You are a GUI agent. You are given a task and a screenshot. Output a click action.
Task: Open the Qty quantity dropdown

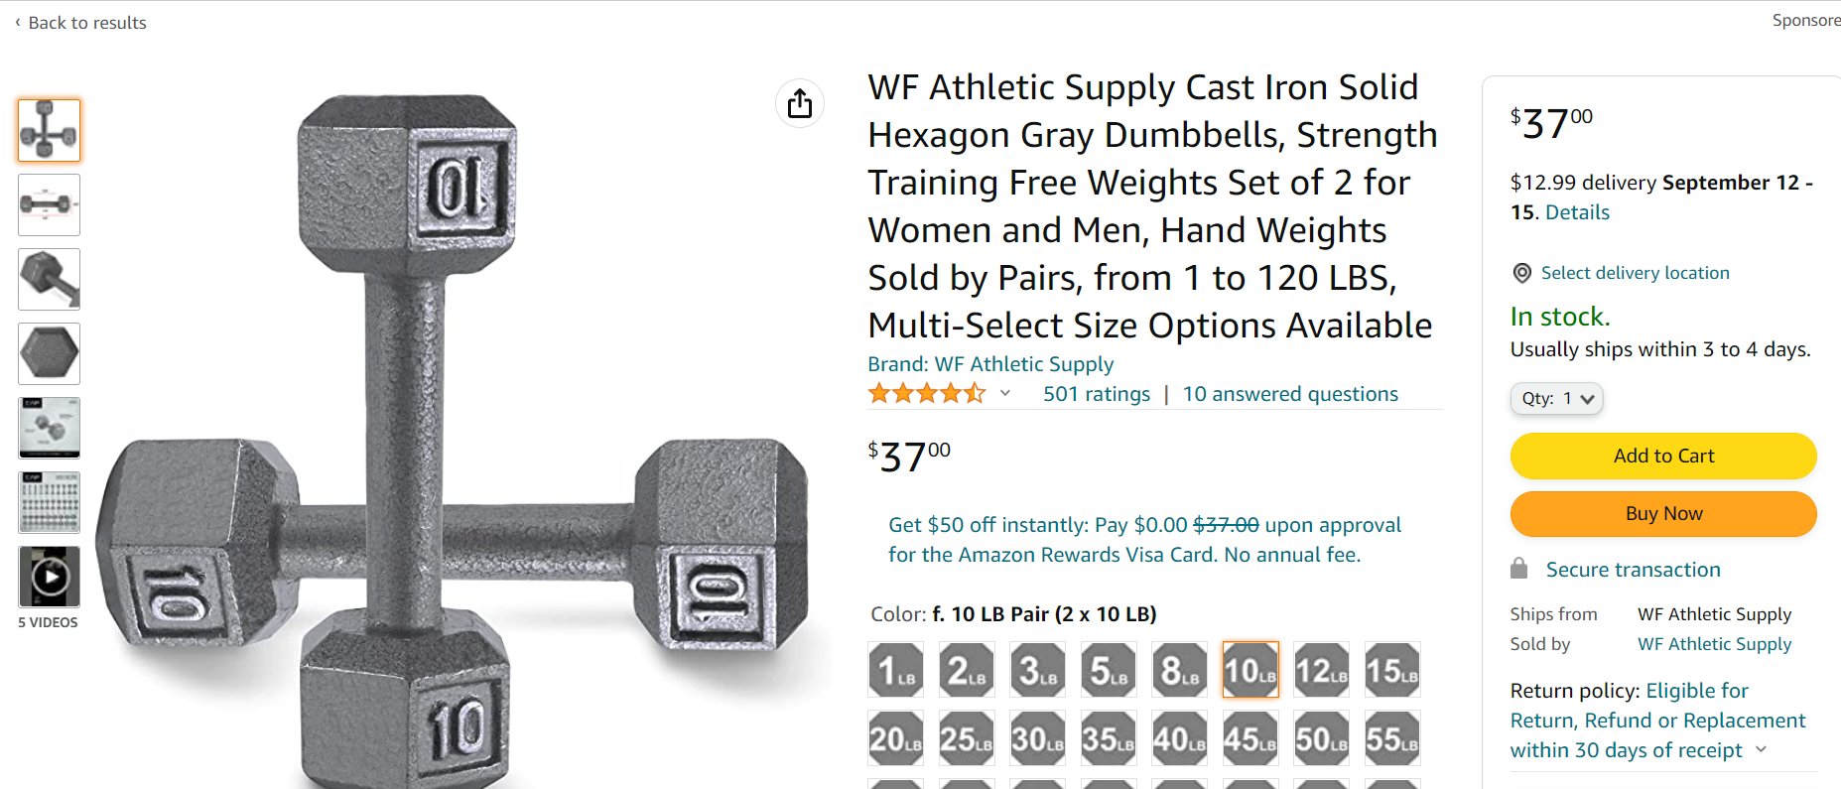[1556, 398]
